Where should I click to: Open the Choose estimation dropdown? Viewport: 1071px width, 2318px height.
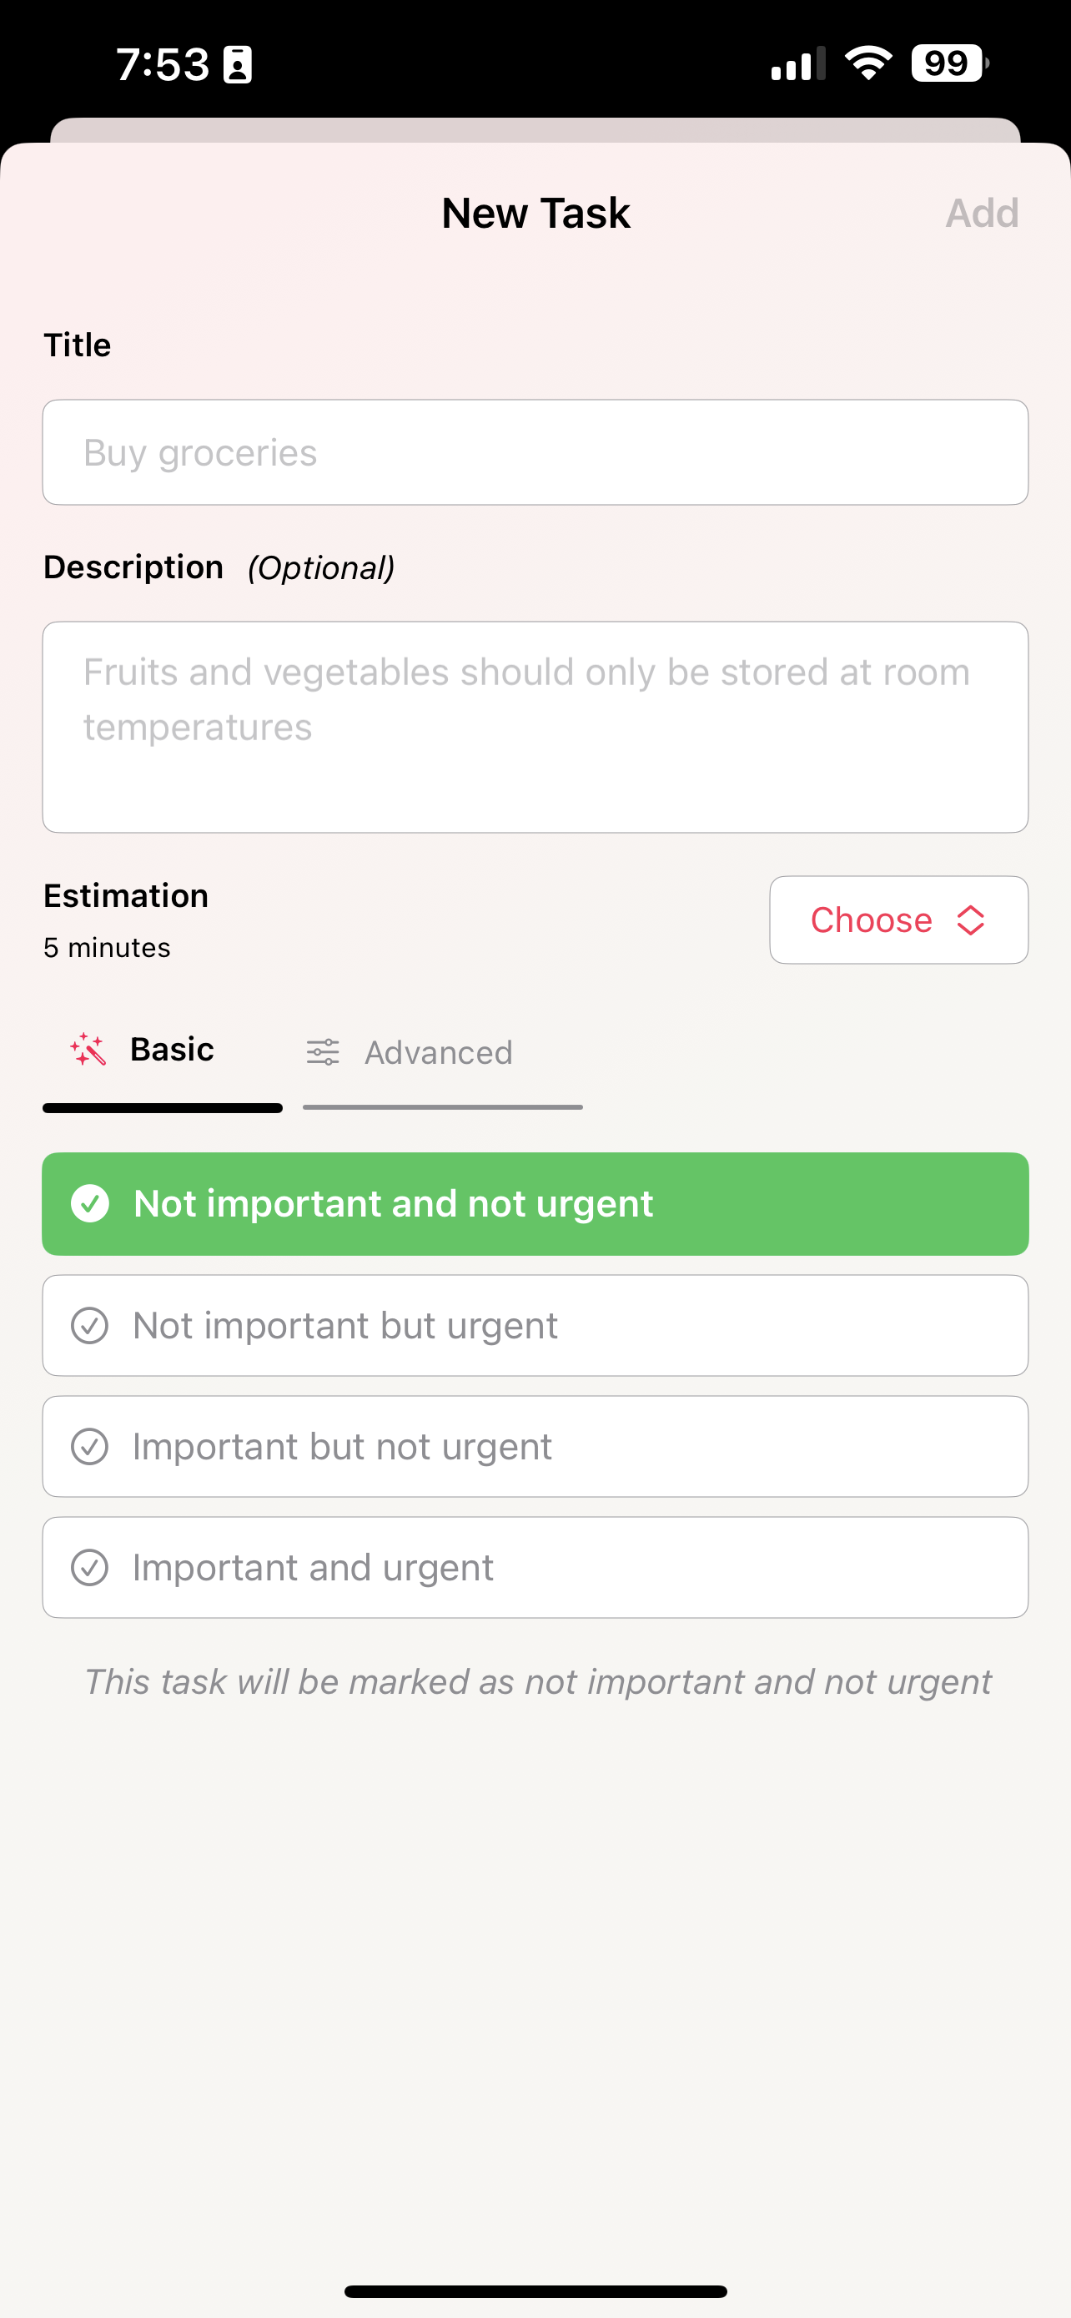[898, 920]
